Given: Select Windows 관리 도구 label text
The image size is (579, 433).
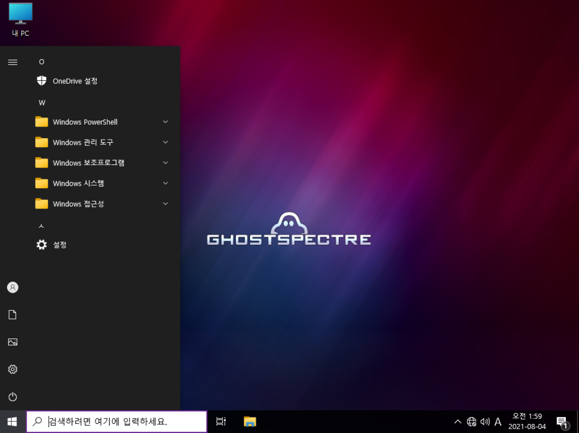Looking at the screenshot, I should [83, 142].
